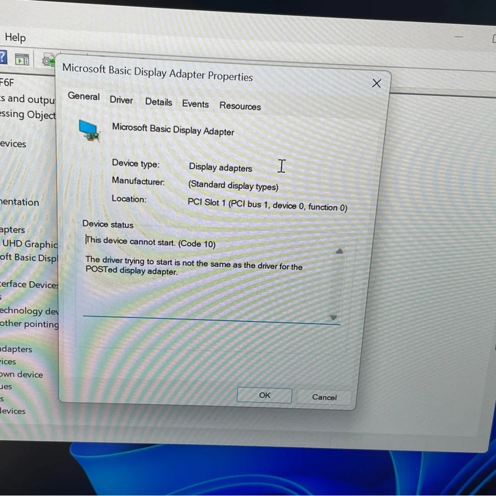This screenshot has width=496, height=496.
Task: Switch to the Driver tab
Action: 121,100
